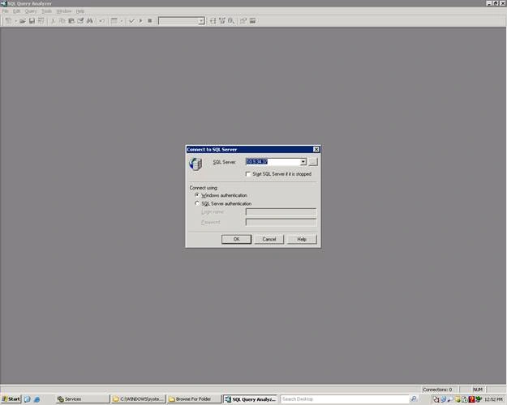
Task: Click the Object Search magnifier icon
Action: 231,21
